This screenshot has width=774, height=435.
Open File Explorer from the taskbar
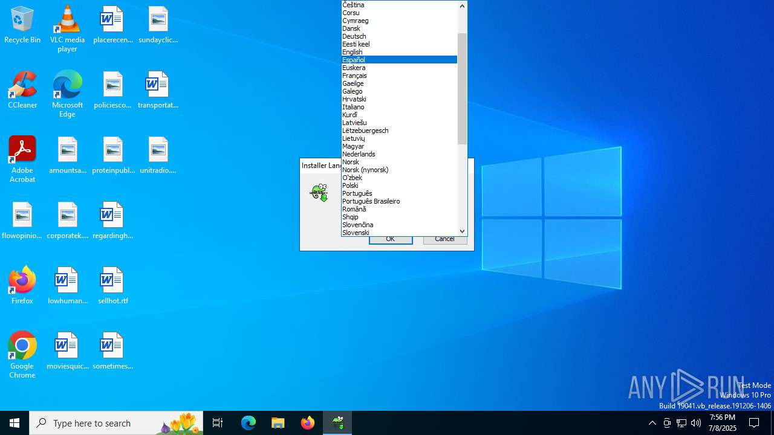tap(278, 423)
